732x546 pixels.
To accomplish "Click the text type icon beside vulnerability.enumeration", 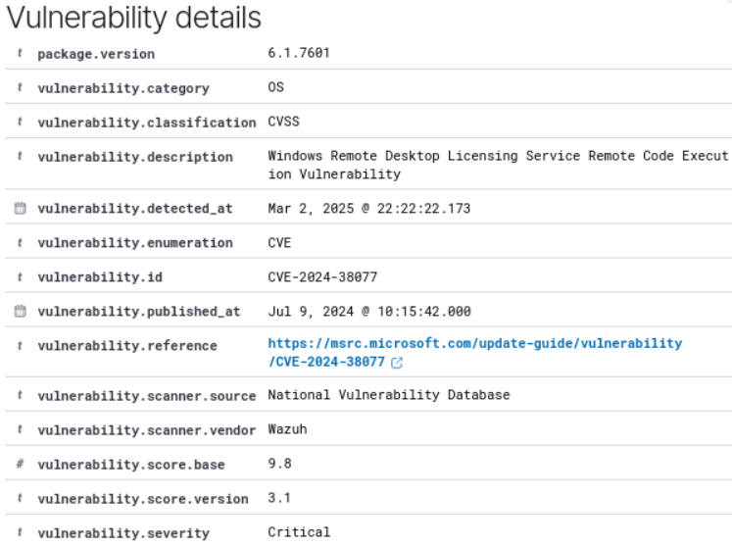I will (20, 242).
